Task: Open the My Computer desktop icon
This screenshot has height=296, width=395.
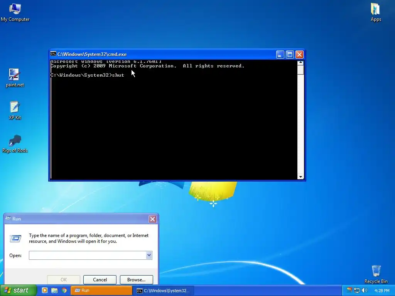Action: point(15,12)
